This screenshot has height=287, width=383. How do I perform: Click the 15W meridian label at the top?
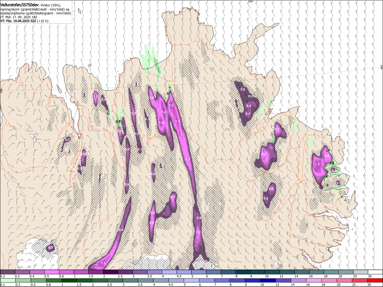click(250, 1)
